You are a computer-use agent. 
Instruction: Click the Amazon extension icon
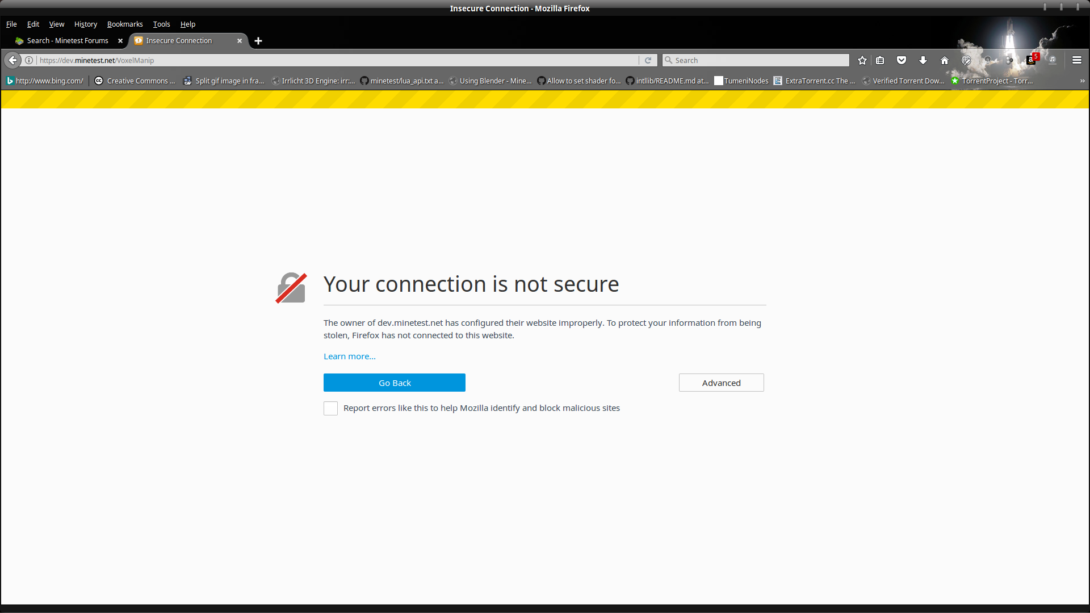pyautogui.click(x=1032, y=60)
